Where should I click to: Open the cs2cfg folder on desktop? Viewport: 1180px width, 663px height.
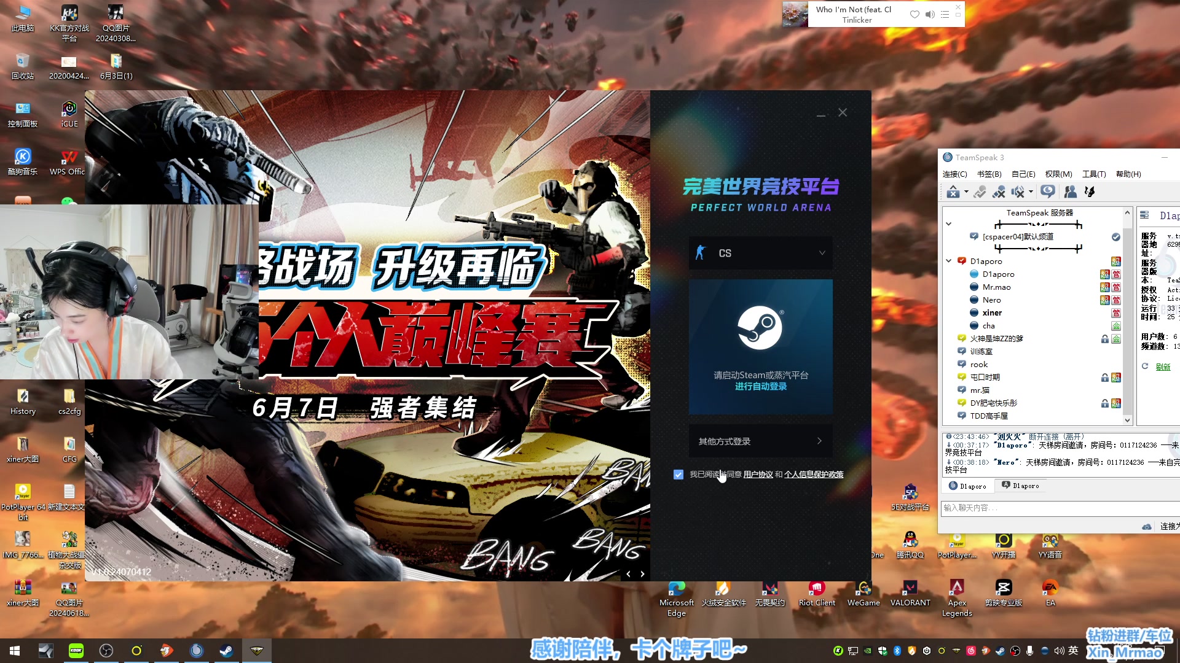tap(69, 401)
